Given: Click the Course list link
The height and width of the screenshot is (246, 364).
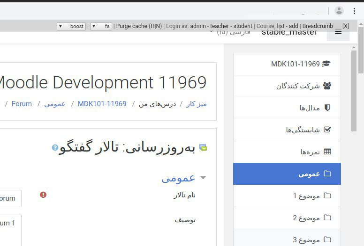Looking at the screenshot, I should [x=281, y=26].
